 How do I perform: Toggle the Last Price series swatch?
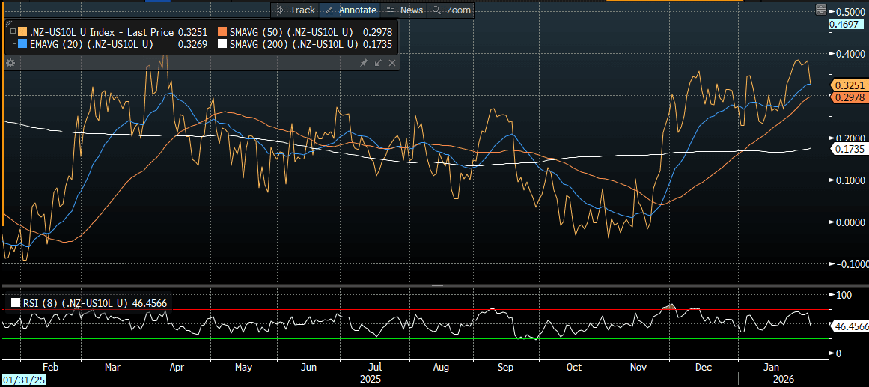pos(23,33)
